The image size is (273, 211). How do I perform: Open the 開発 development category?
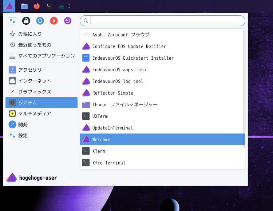[41, 124]
